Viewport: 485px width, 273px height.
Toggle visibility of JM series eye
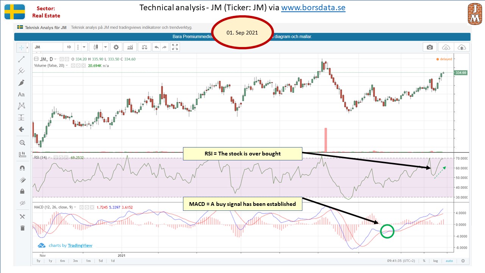(x=62, y=59)
